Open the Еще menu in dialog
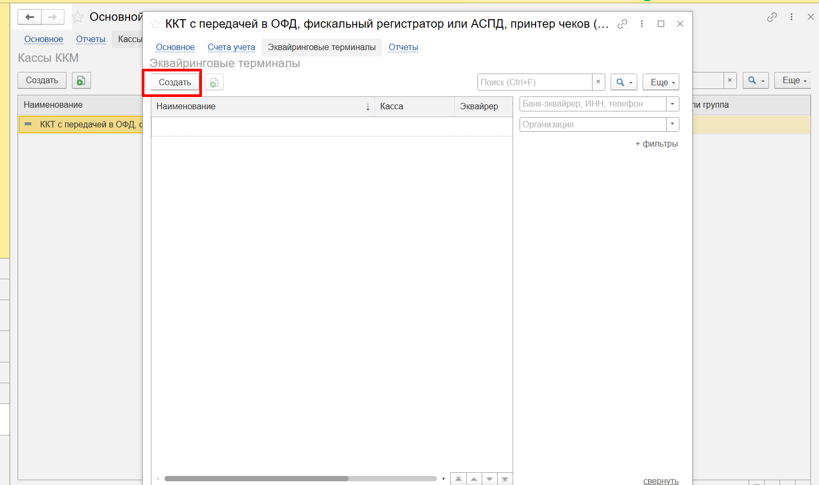 click(x=661, y=82)
